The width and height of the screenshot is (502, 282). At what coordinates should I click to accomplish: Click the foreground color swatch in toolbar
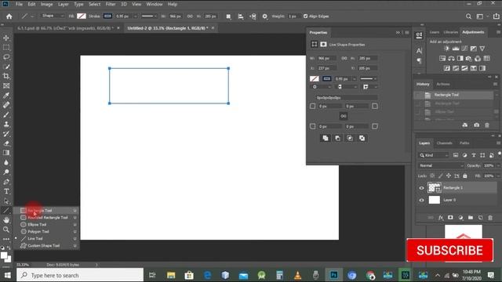[4, 255]
